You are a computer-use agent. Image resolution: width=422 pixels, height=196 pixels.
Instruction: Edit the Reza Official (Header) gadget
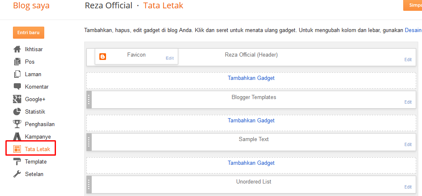click(x=408, y=60)
